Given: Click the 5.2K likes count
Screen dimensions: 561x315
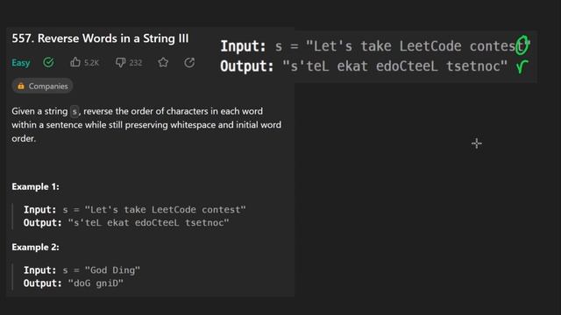Looking at the screenshot, I should tap(91, 63).
